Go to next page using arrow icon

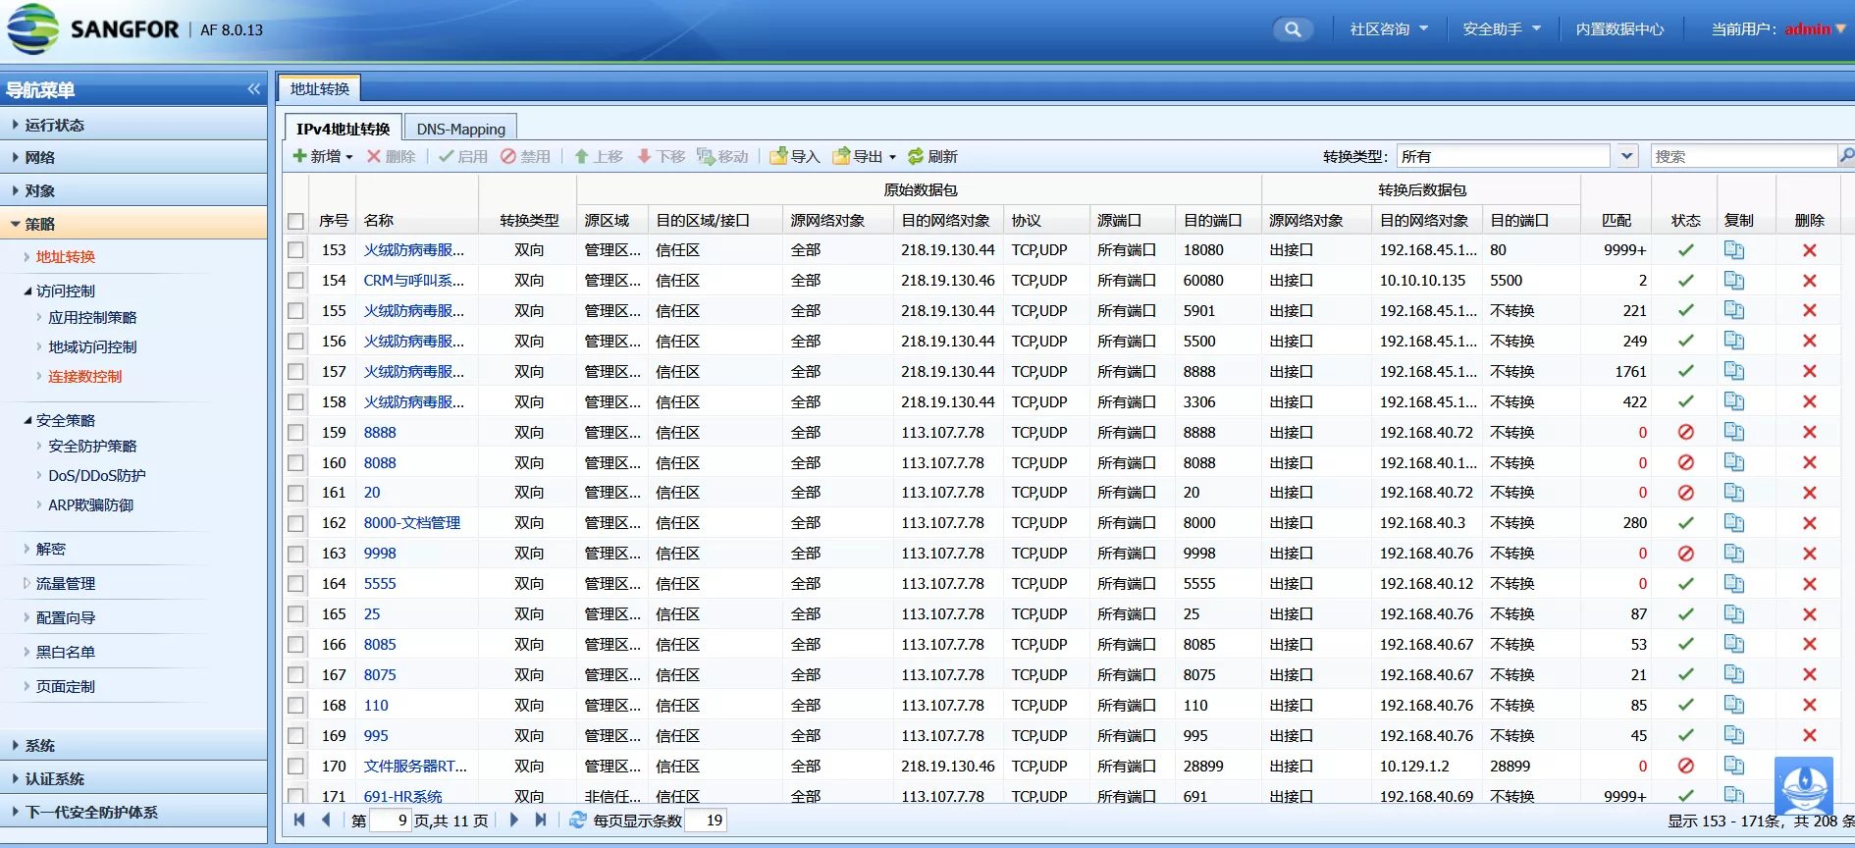pyautogui.click(x=514, y=820)
